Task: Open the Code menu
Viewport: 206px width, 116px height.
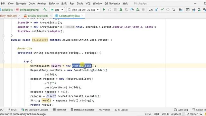Action: point(32,4)
